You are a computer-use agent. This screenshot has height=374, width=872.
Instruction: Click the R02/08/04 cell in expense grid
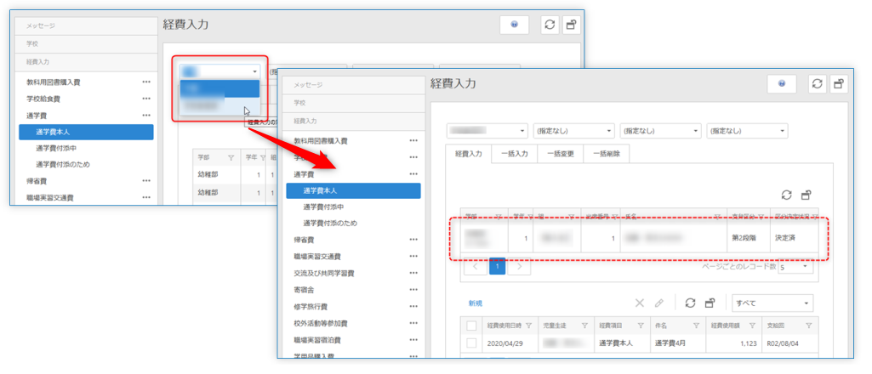coord(790,343)
